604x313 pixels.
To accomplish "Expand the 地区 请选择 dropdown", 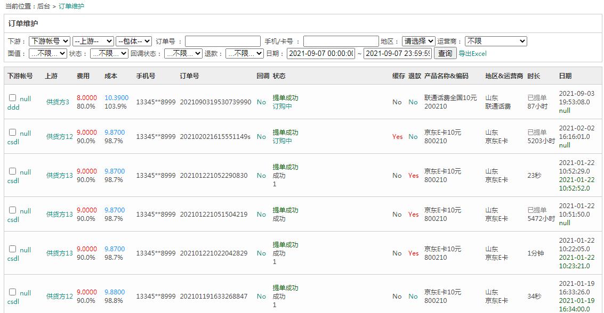I will click(x=418, y=41).
